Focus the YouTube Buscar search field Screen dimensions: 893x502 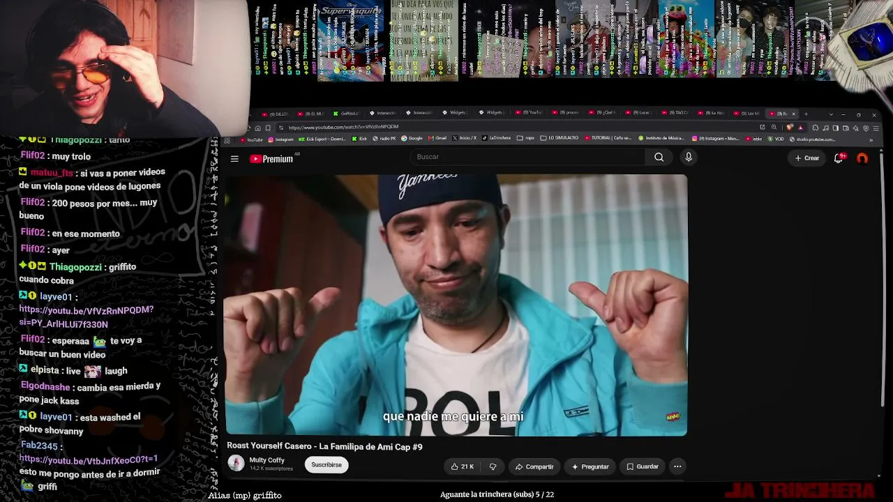point(529,157)
